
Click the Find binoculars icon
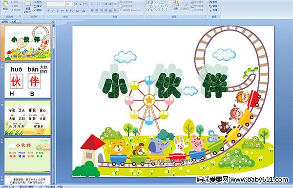tap(211, 2)
